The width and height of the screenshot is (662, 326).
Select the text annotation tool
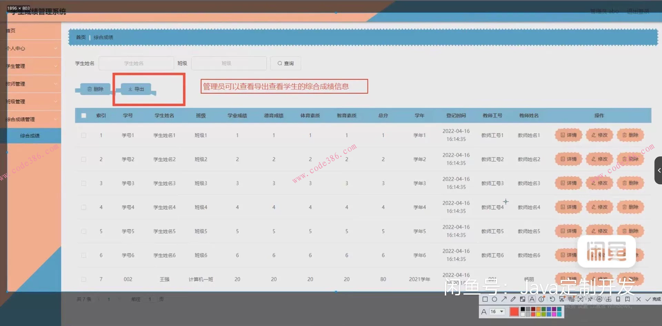tap(532, 299)
